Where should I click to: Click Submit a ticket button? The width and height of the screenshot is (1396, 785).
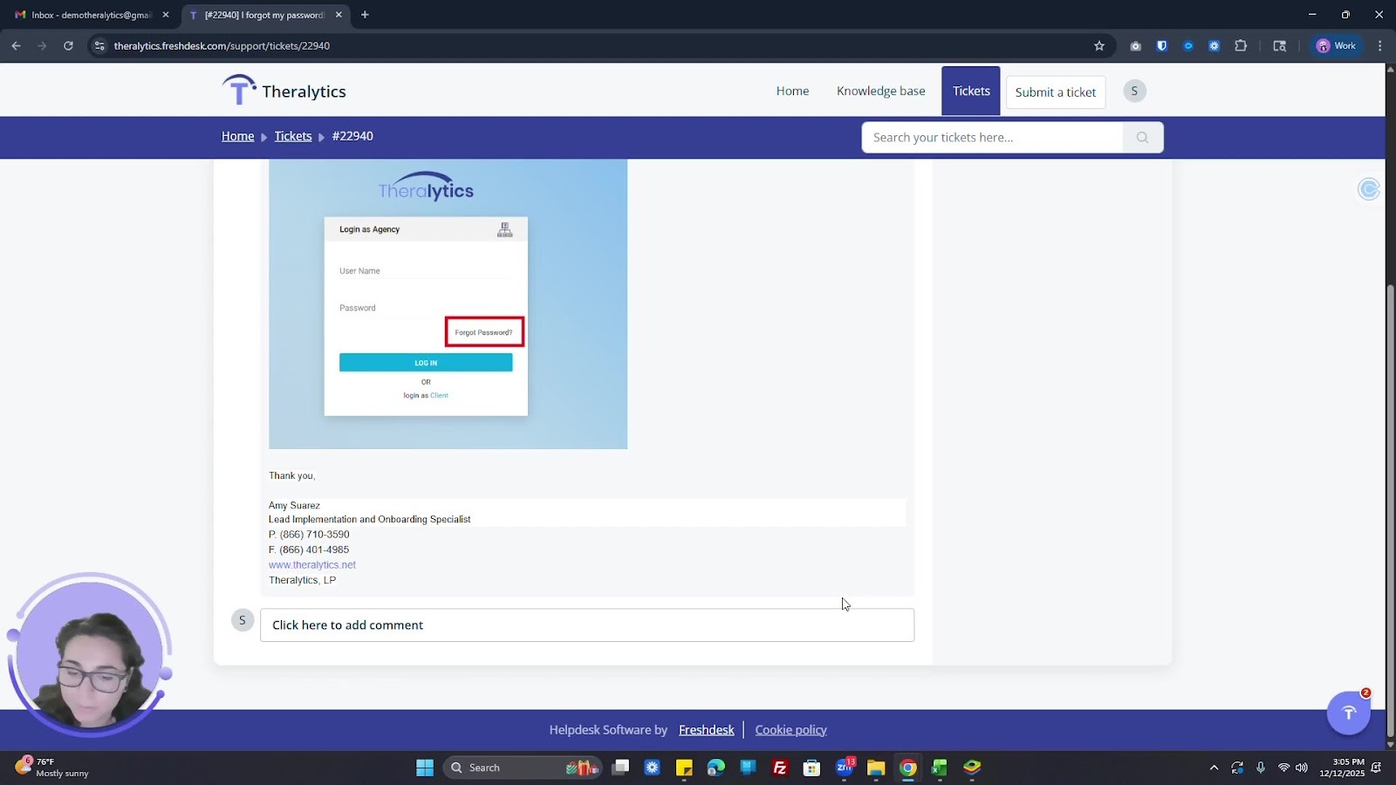point(1056,92)
